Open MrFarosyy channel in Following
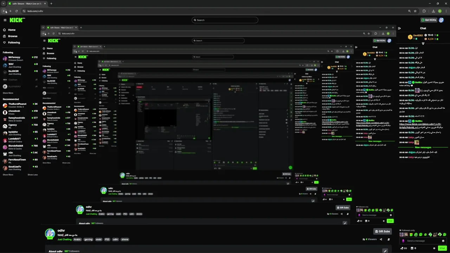Viewport: 450px width, 253px height. pyautogui.click(x=20, y=58)
